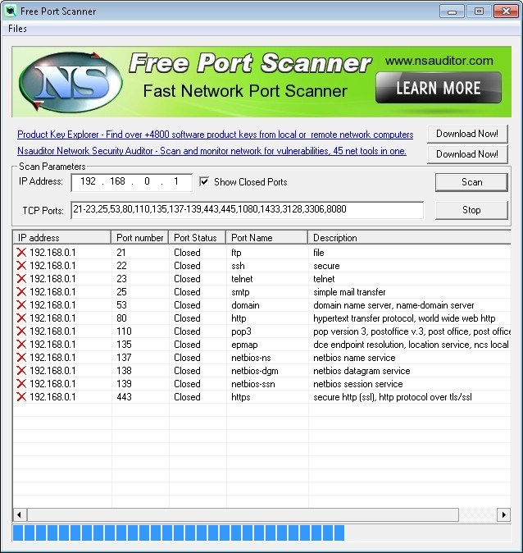Click the 'http' port name cell
Image resolution: width=523 pixels, height=553 pixels.
coord(239,318)
